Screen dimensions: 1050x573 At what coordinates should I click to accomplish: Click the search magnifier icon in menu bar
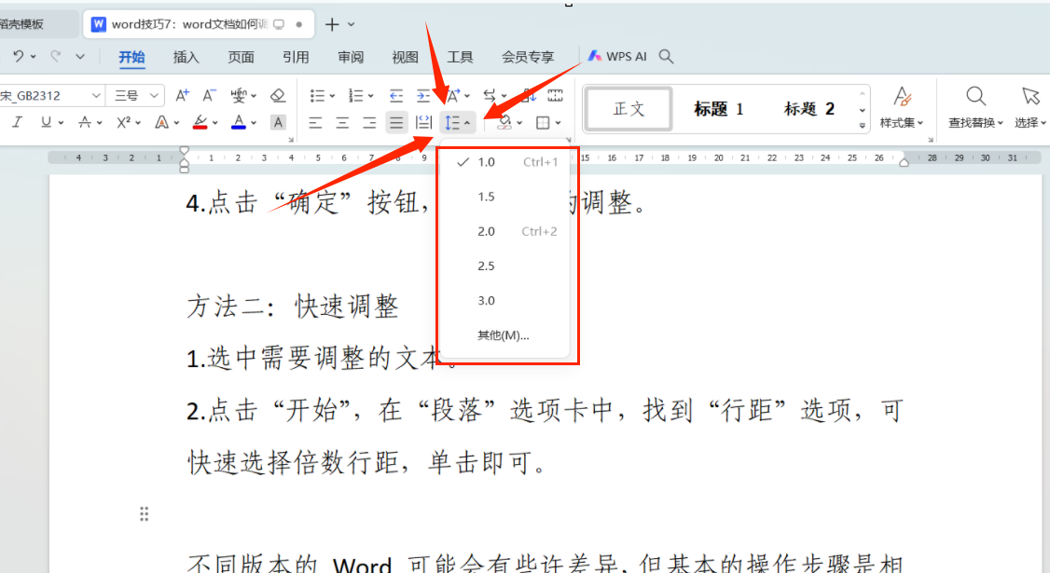point(666,56)
